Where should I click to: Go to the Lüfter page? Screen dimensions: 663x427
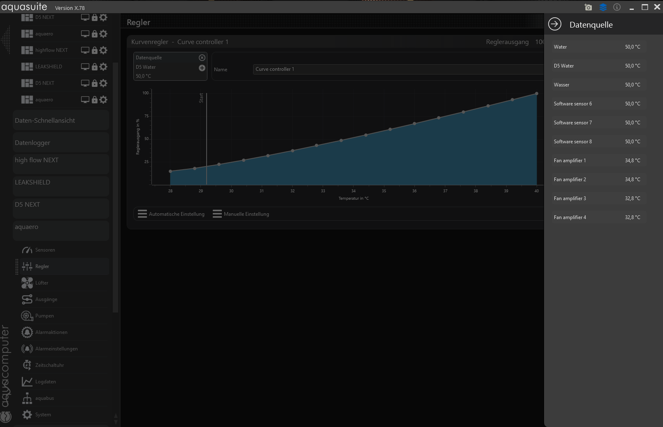42,283
